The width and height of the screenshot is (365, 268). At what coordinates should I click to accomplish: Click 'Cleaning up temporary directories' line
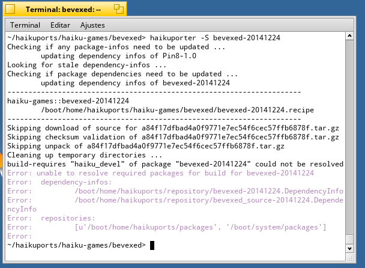[x=85, y=155]
